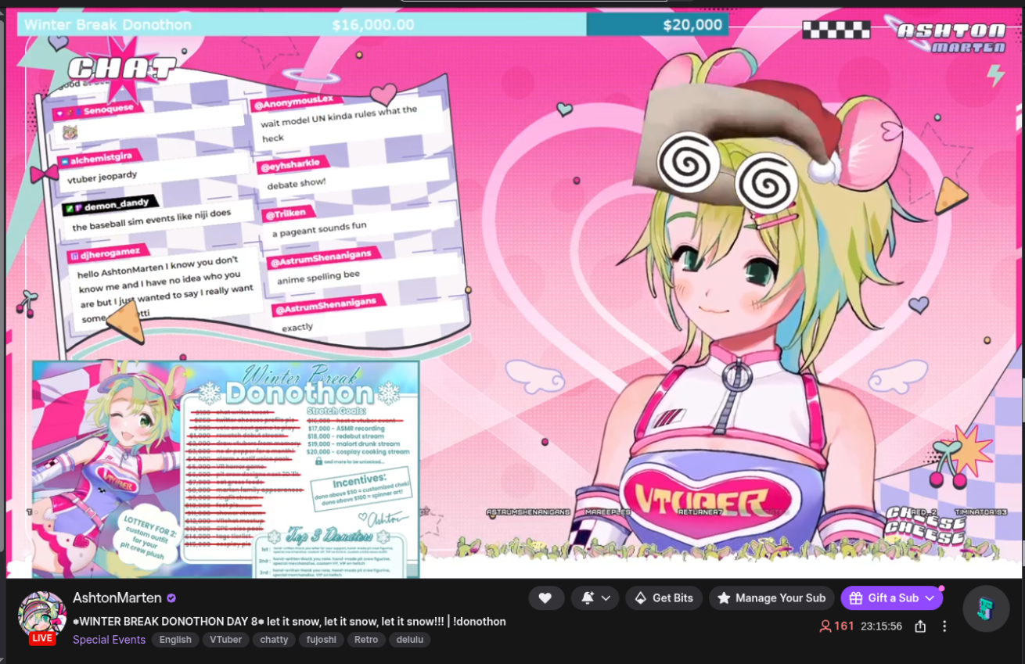
Task: Click the CHAT heading on the stream overlay
Action: click(x=121, y=70)
